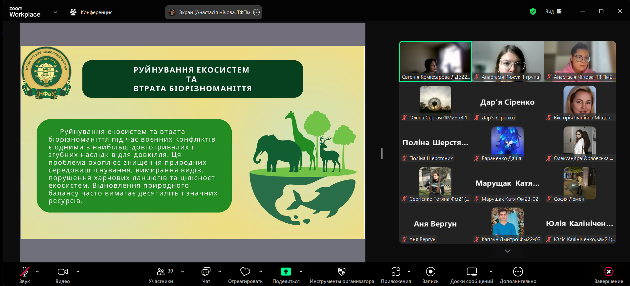The width and height of the screenshot is (630, 286).
Task: Unmute the microphone with the Звук button
Action: (25, 275)
